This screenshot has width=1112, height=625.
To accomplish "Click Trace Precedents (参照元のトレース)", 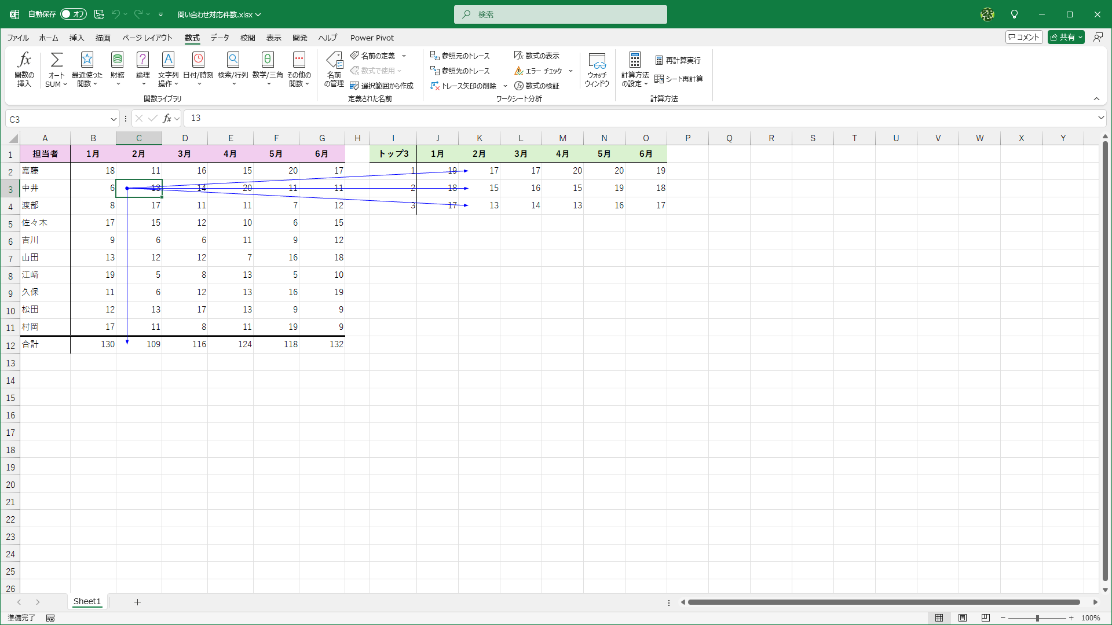I will click(460, 56).
